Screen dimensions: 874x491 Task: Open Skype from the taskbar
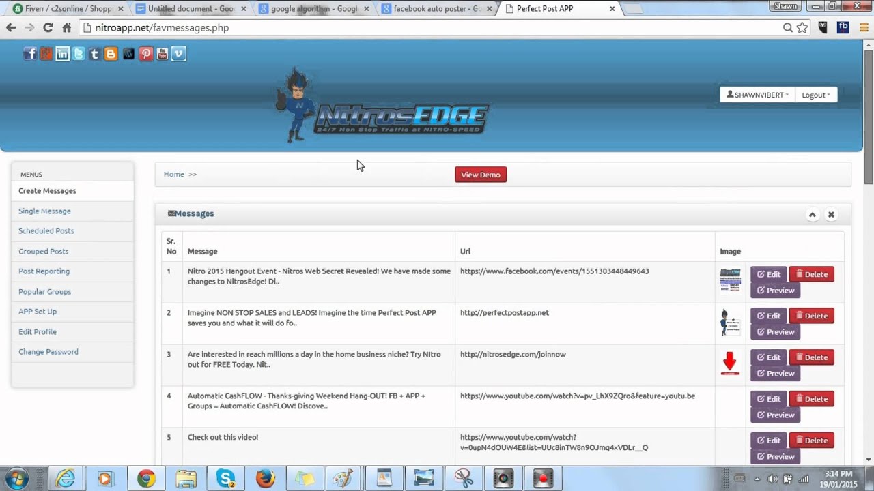[225, 479]
